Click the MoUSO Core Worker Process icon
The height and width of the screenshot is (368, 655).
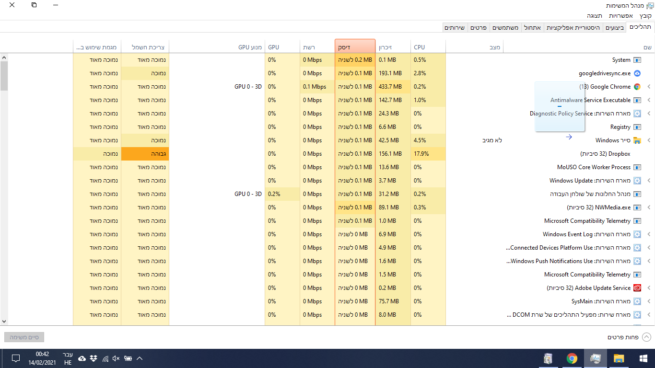[637, 167]
